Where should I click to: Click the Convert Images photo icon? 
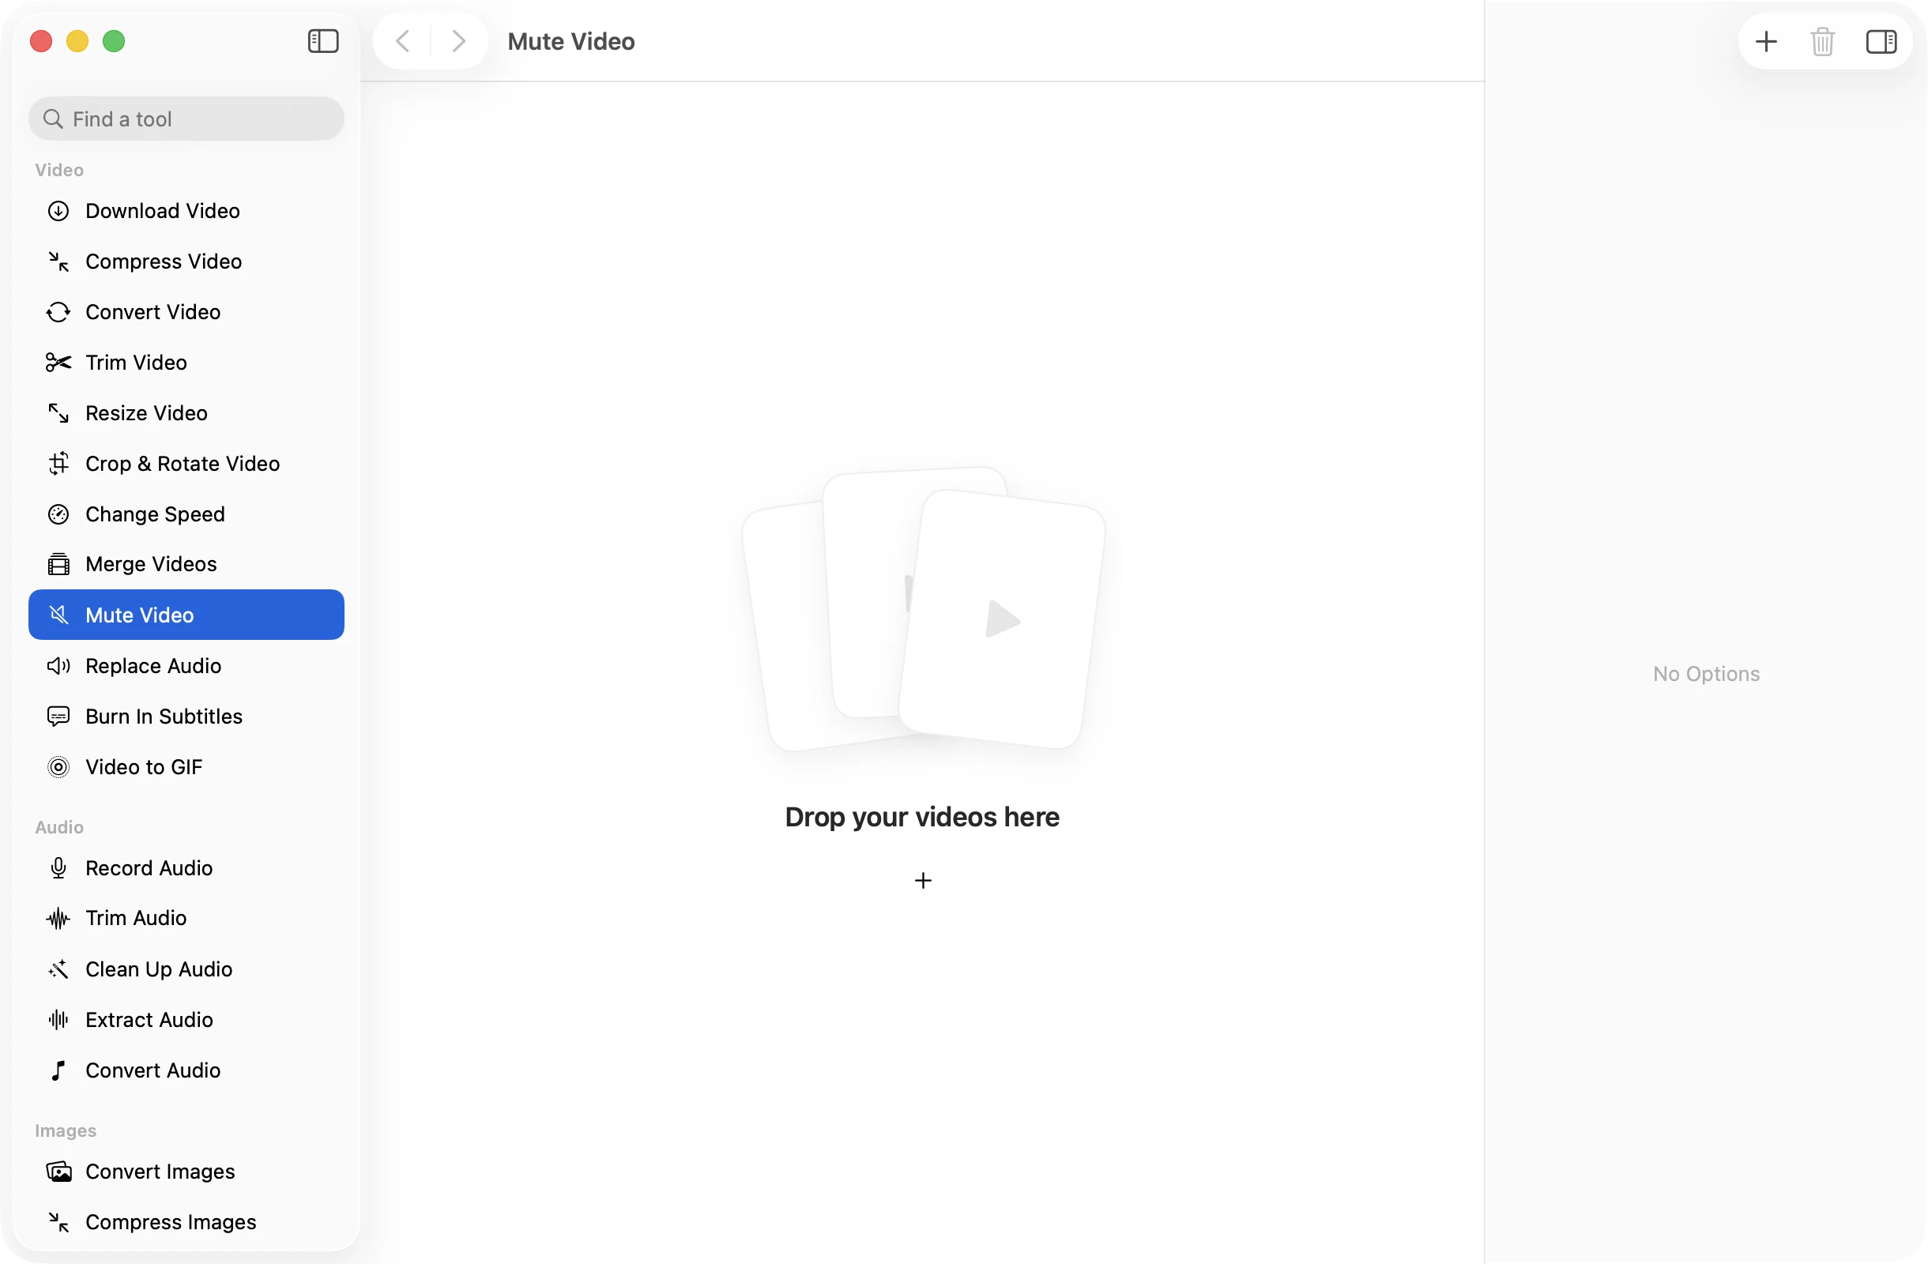click(58, 1172)
